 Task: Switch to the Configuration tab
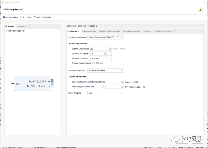(73, 31)
